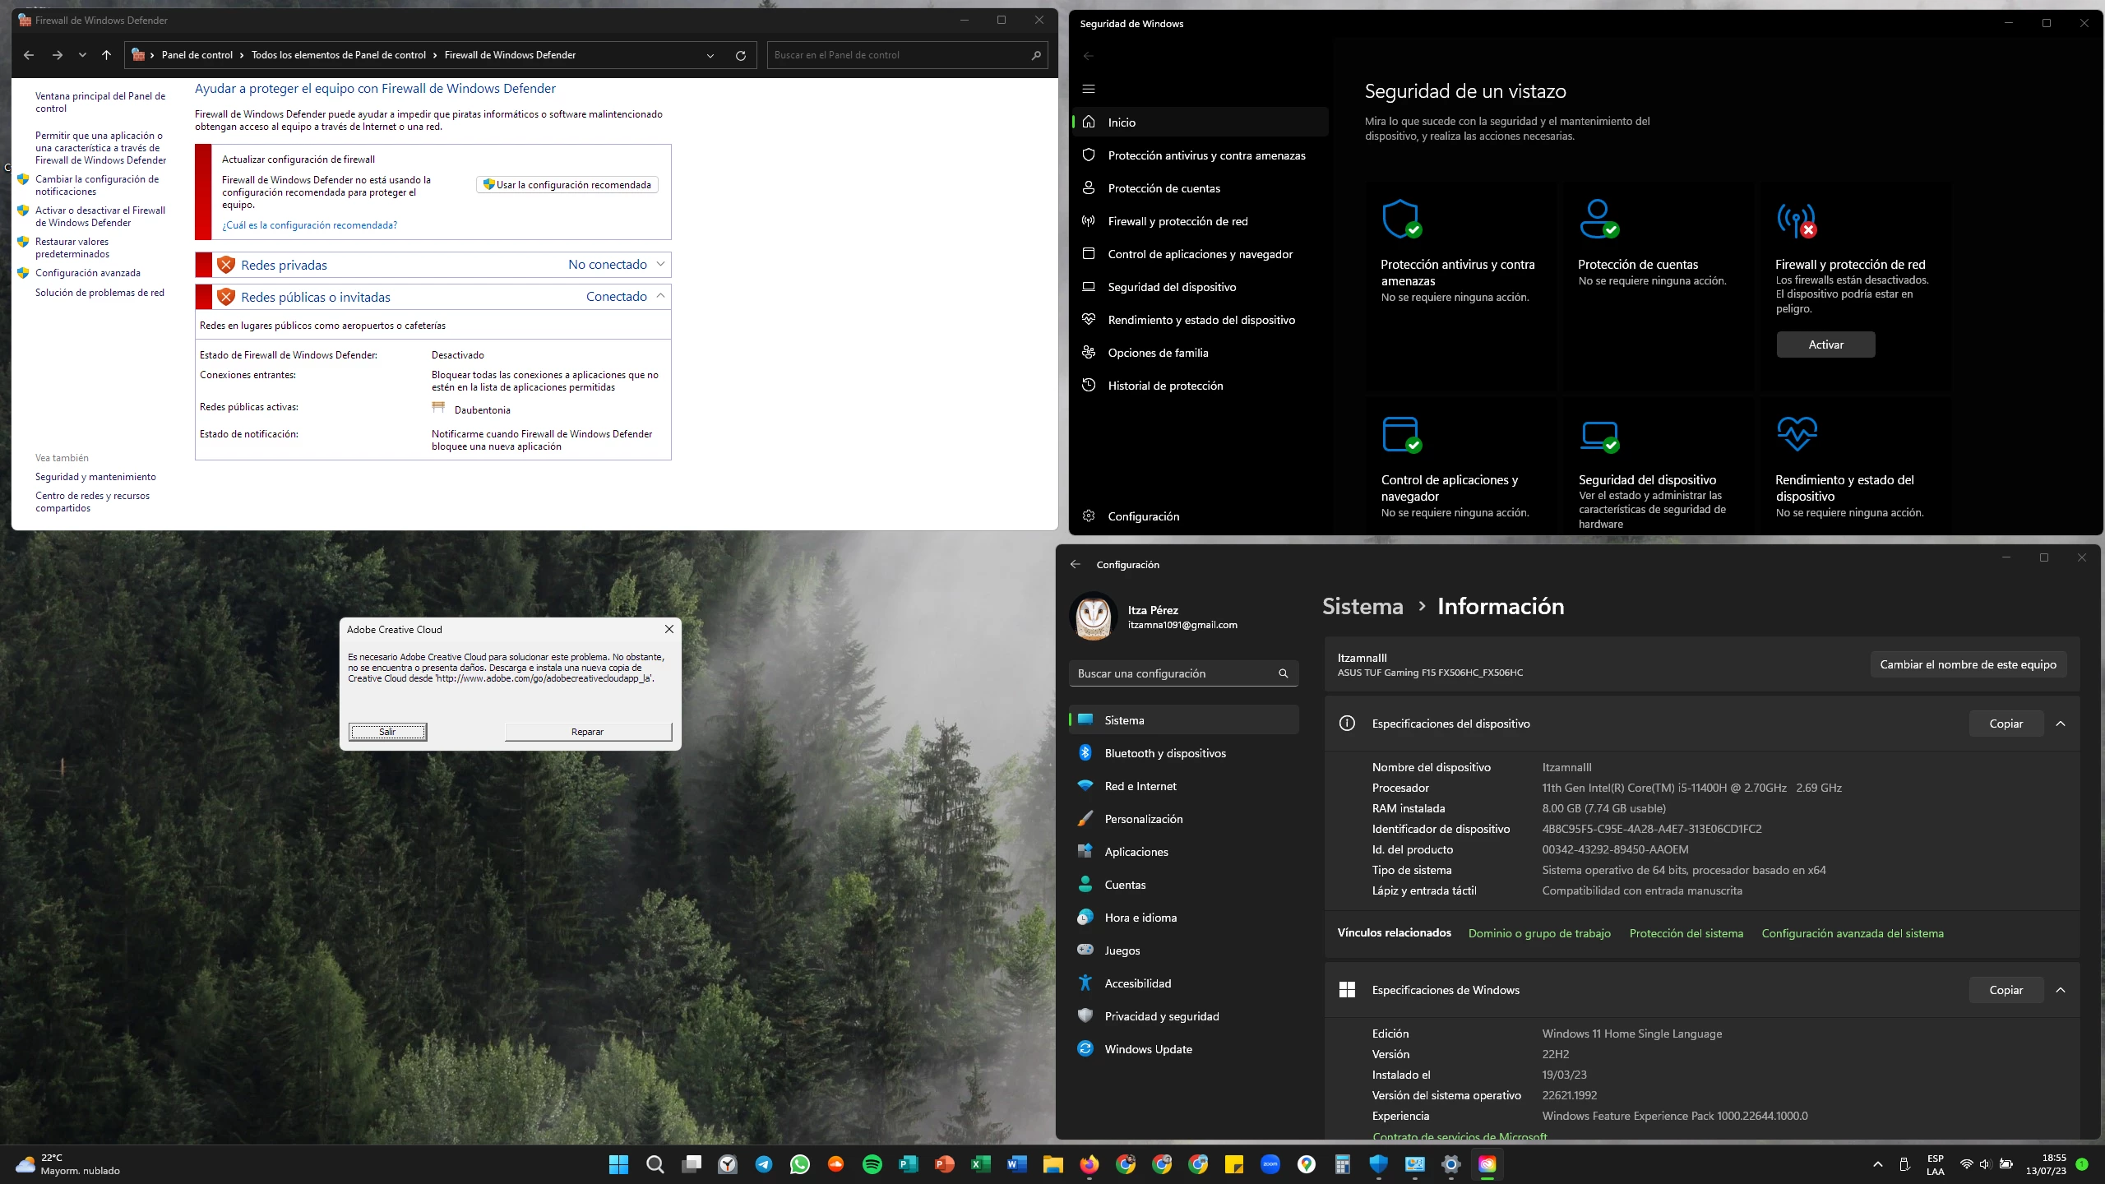This screenshot has width=2105, height=1184.
Task: Expand the Redes privadas section
Action: (x=660, y=264)
